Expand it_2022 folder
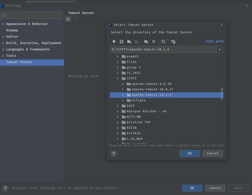The width and height of the screenshot is (252, 195). [x=118, y=73]
